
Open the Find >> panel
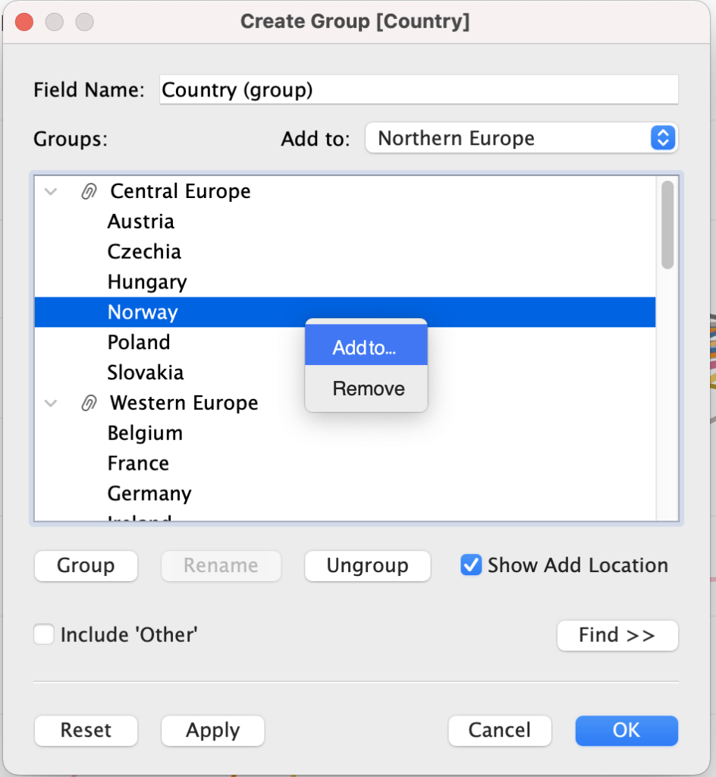coord(617,635)
